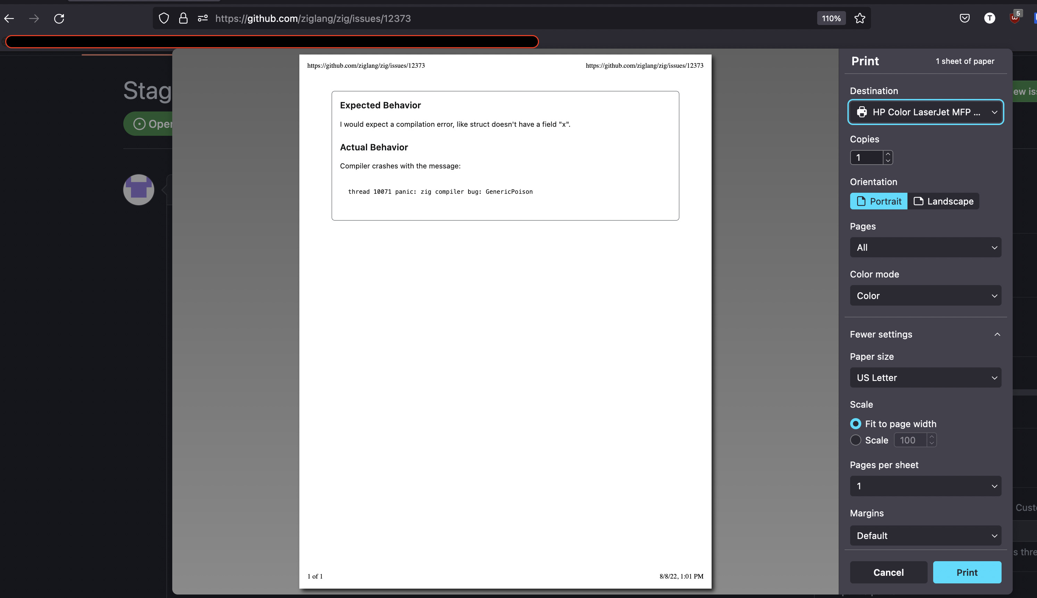Select Fit to page width radio
Viewport: 1037px width, 598px height.
click(855, 423)
